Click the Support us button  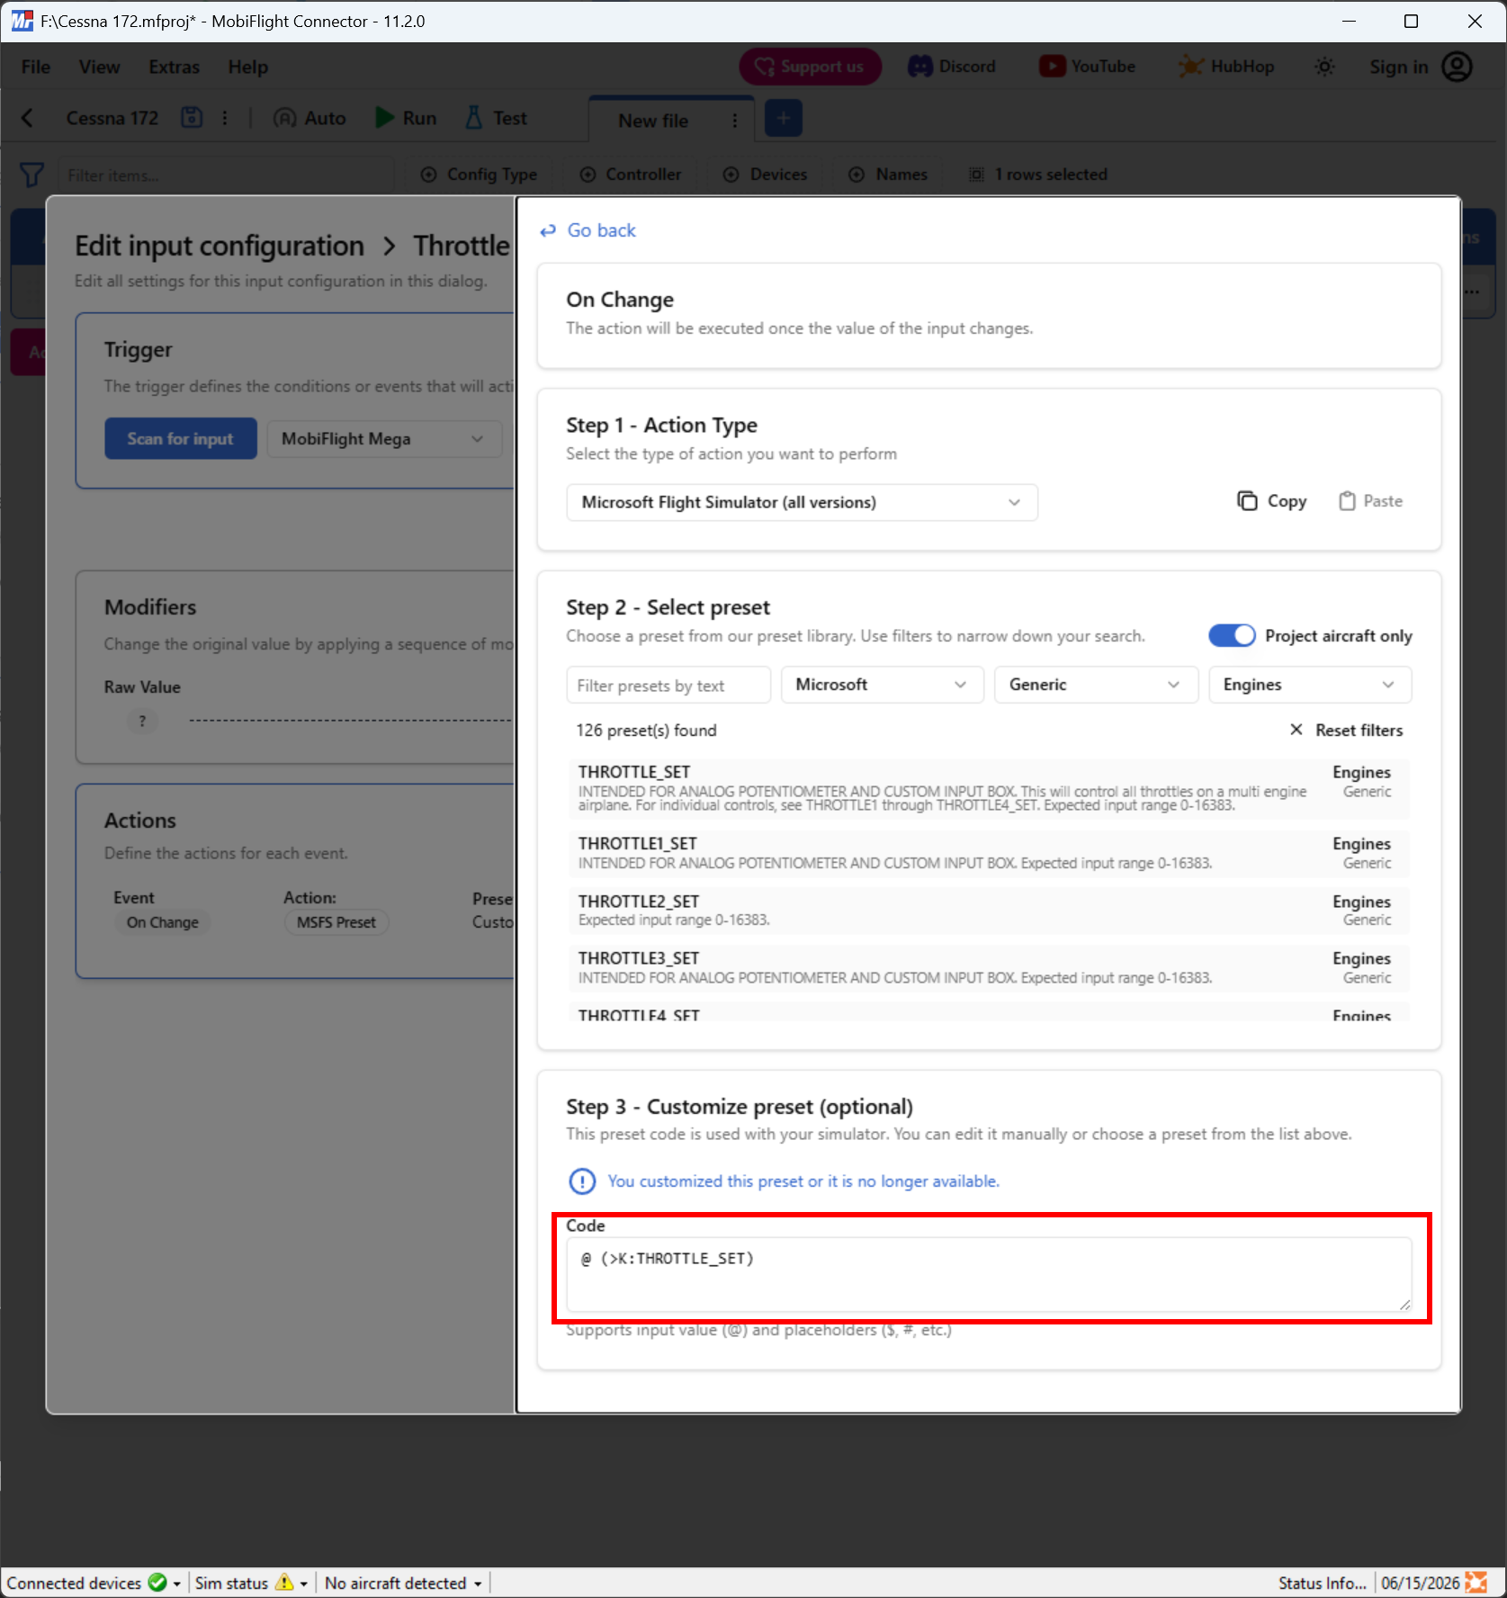810,67
